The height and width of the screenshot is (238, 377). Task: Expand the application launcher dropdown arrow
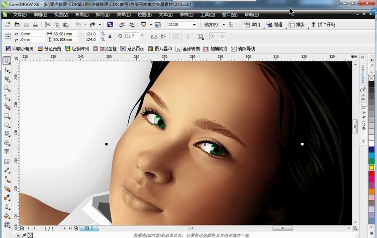(151, 25)
